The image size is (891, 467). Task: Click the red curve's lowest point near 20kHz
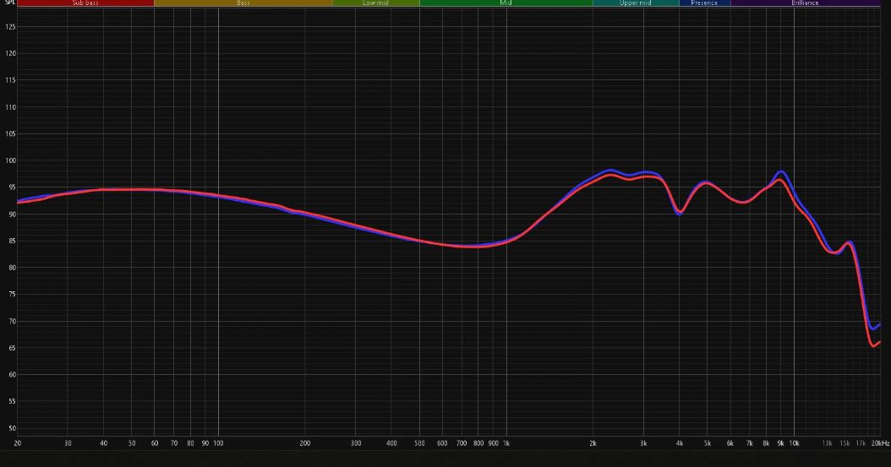click(x=872, y=345)
